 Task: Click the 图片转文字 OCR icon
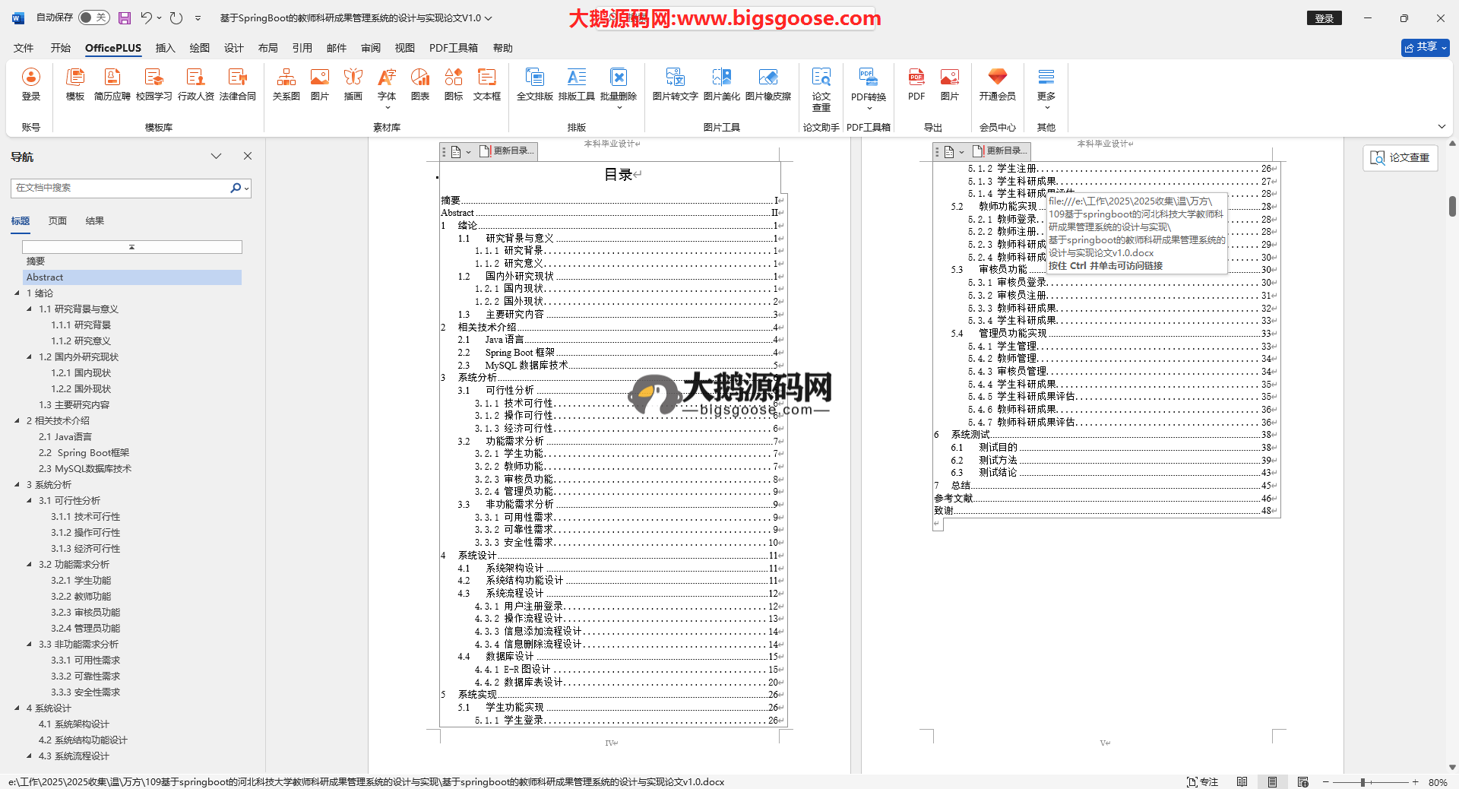(675, 84)
